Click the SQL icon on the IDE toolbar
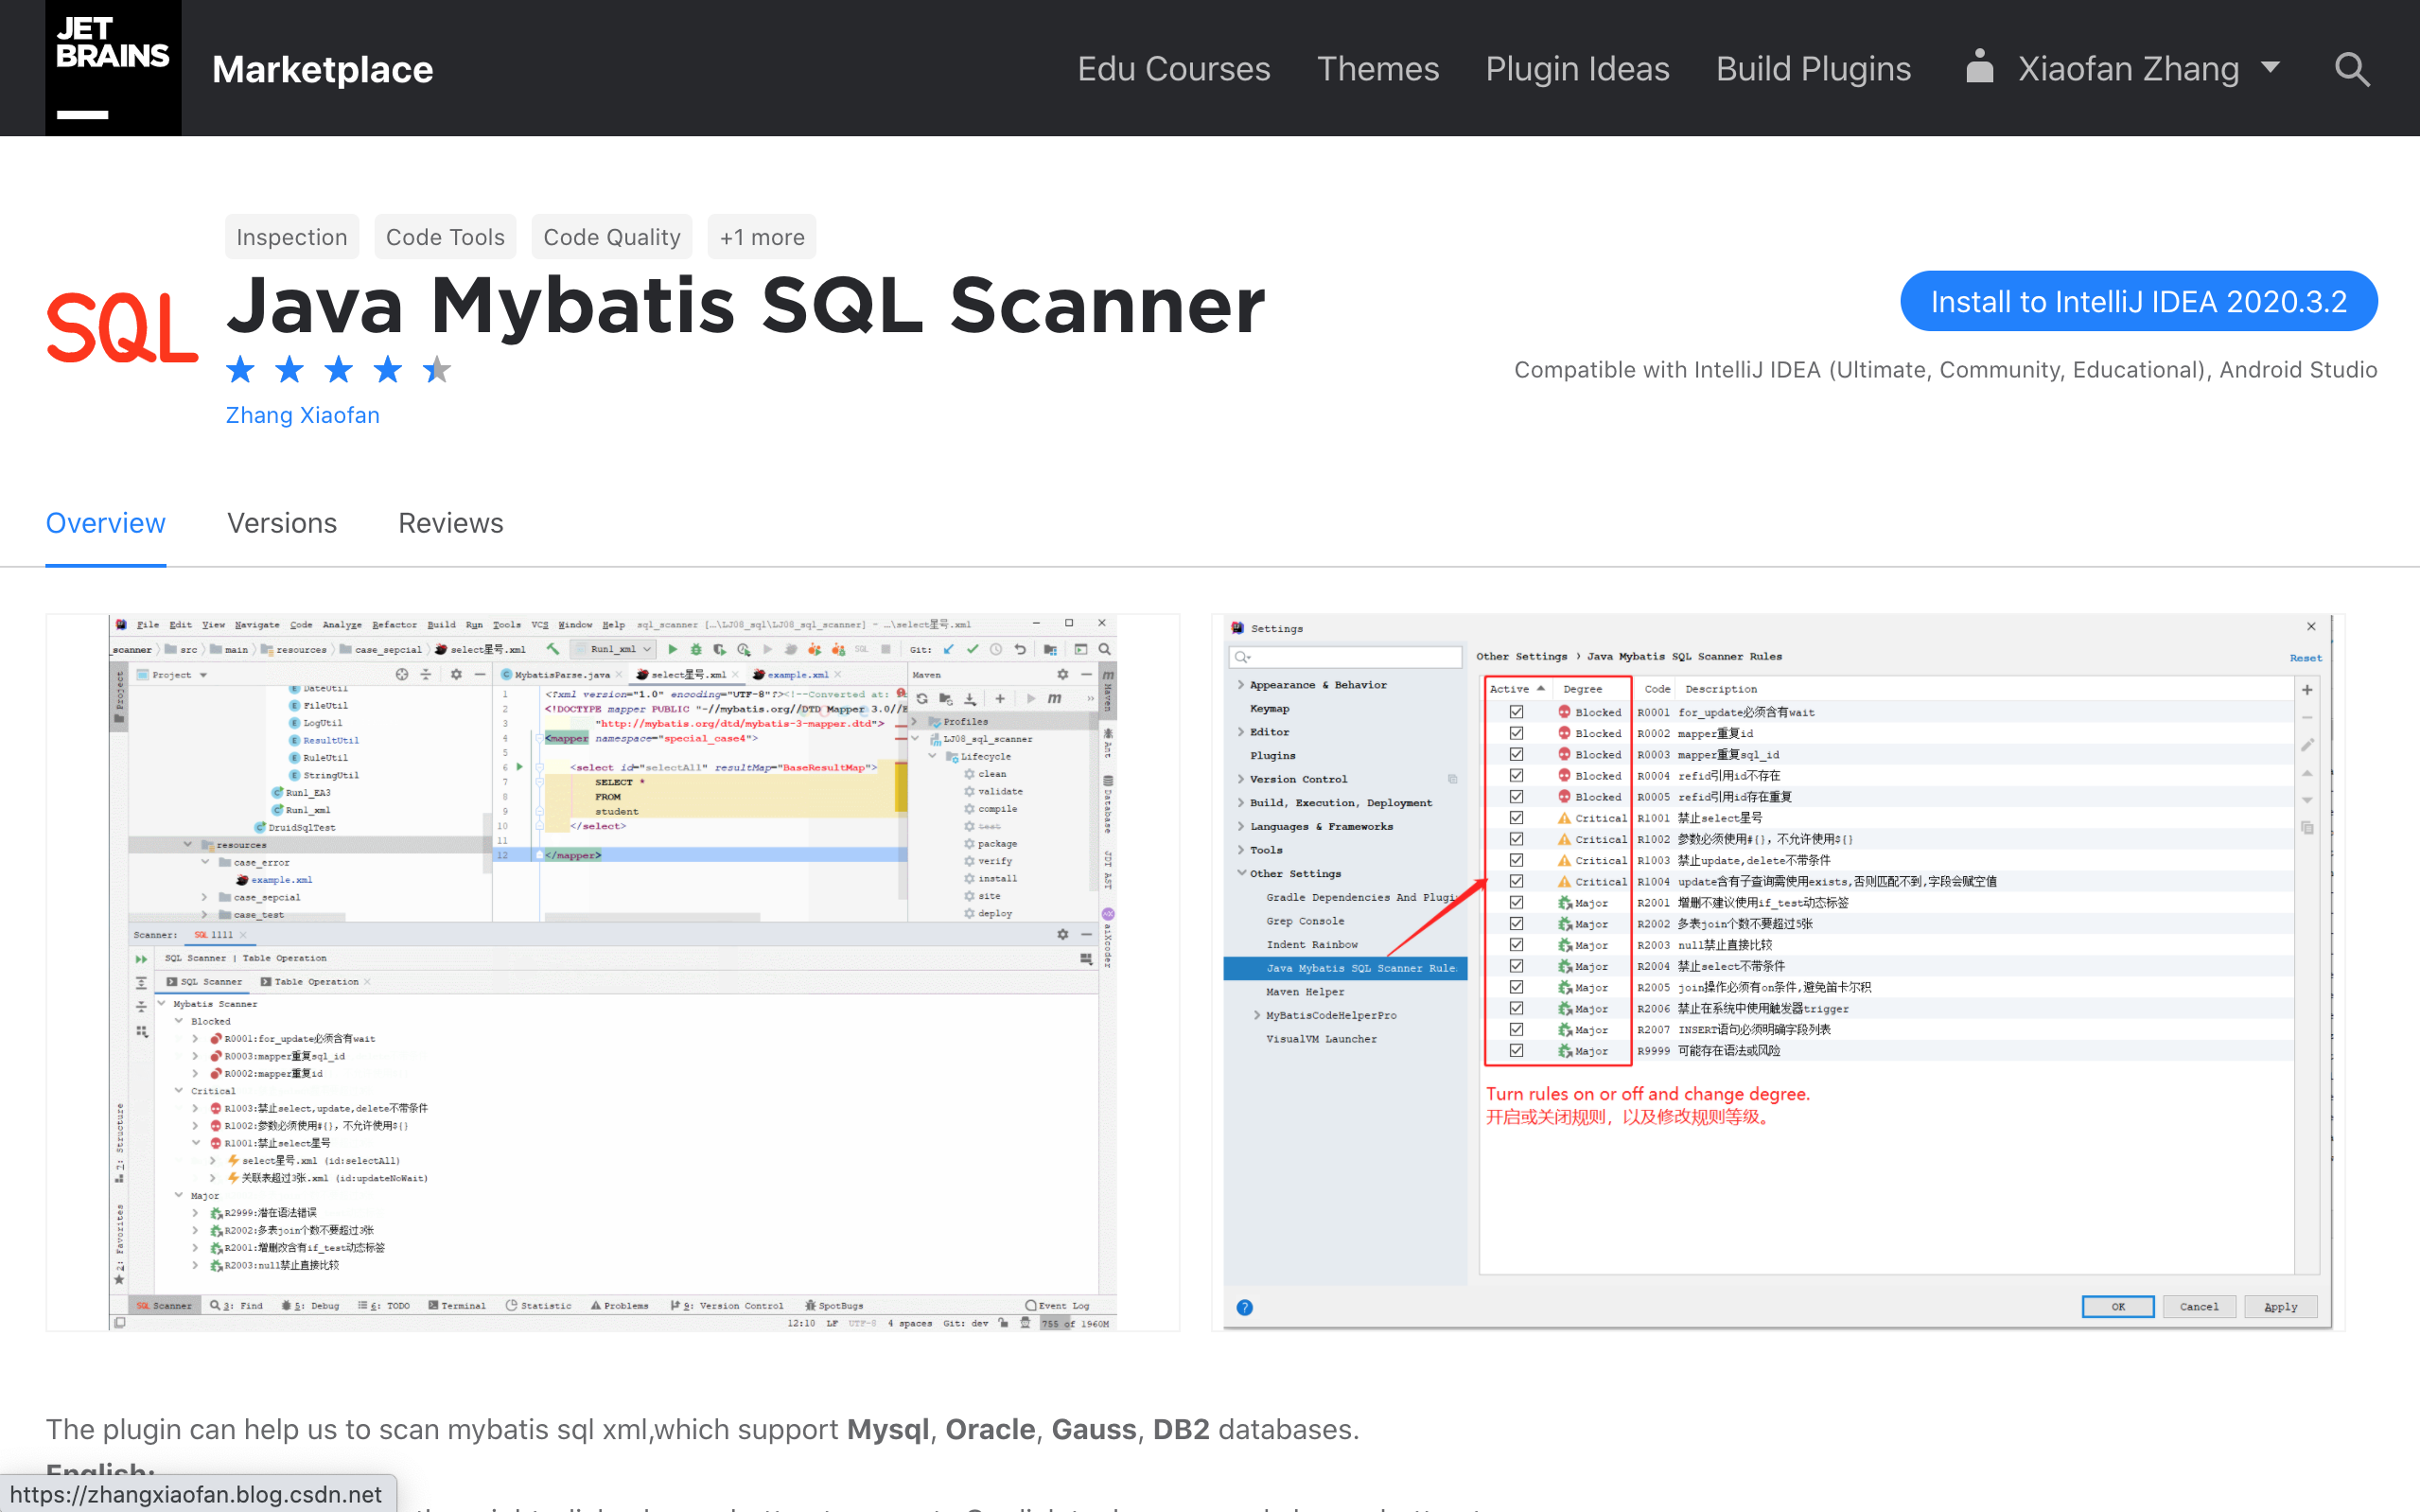This screenshot has width=2420, height=1512. pos(862,649)
